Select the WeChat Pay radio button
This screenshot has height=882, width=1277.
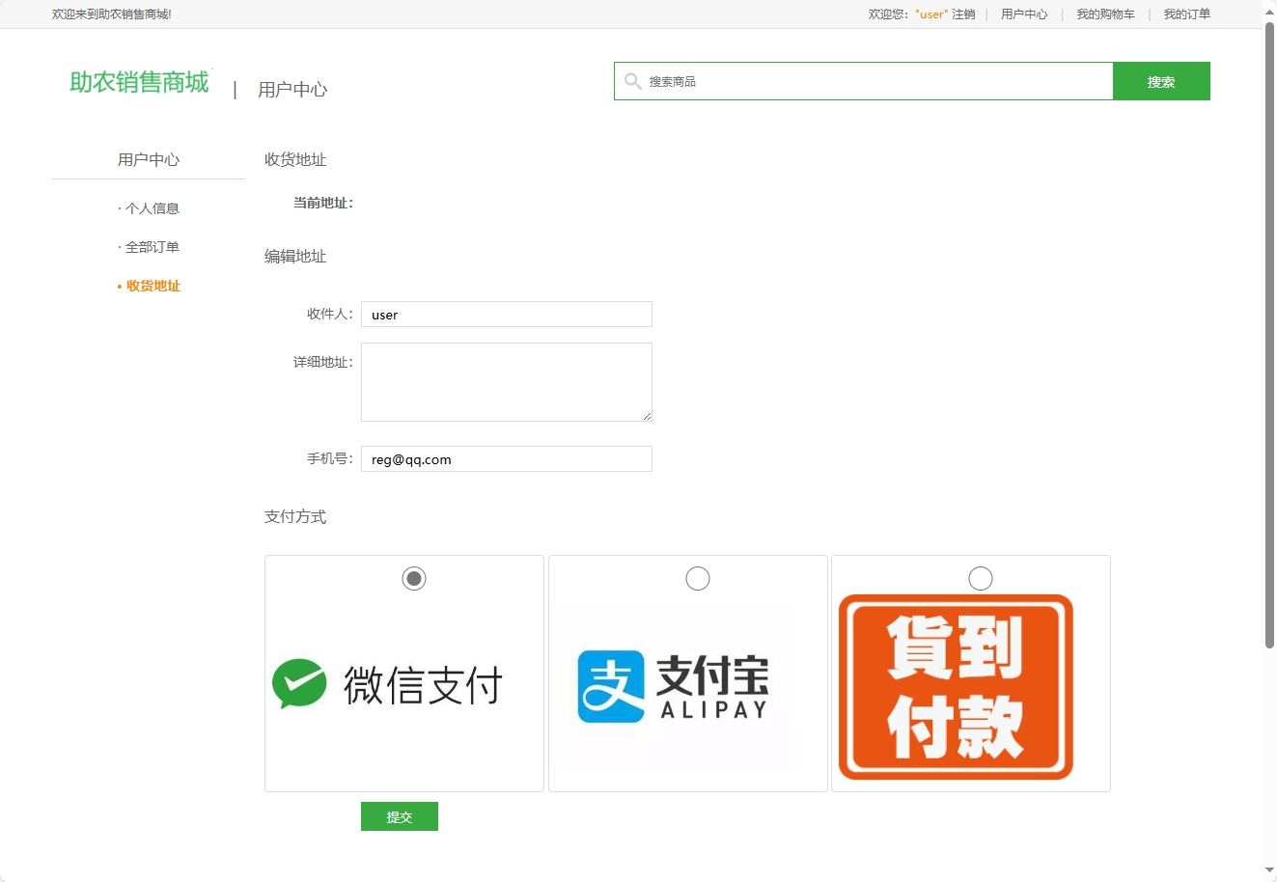tap(414, 578)
